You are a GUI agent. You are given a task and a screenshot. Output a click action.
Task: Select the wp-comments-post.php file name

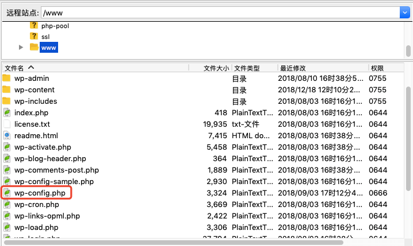(x=56, y=170)
